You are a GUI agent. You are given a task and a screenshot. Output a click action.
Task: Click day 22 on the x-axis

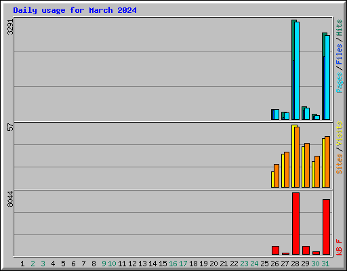(x=234, y=264)
